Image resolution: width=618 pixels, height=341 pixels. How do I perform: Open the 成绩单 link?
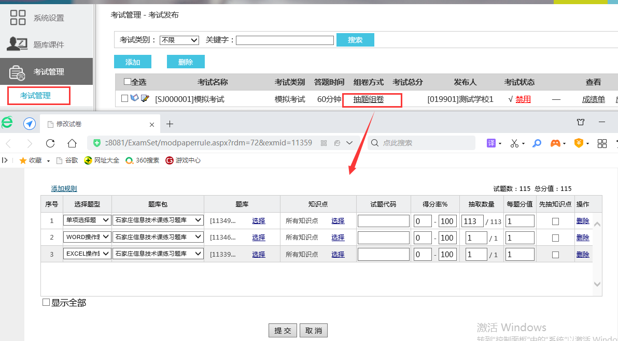(594, 99)
